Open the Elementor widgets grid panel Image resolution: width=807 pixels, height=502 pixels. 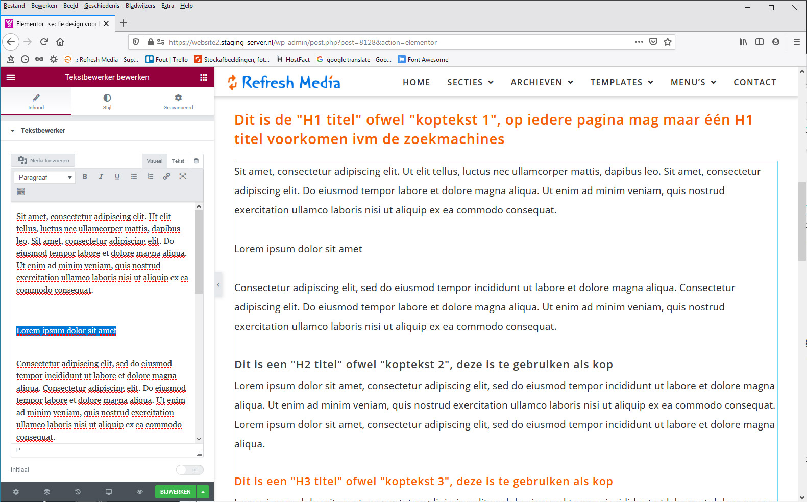203,77
